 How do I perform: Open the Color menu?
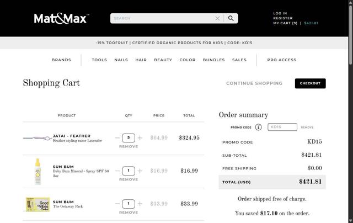point(188,60)
